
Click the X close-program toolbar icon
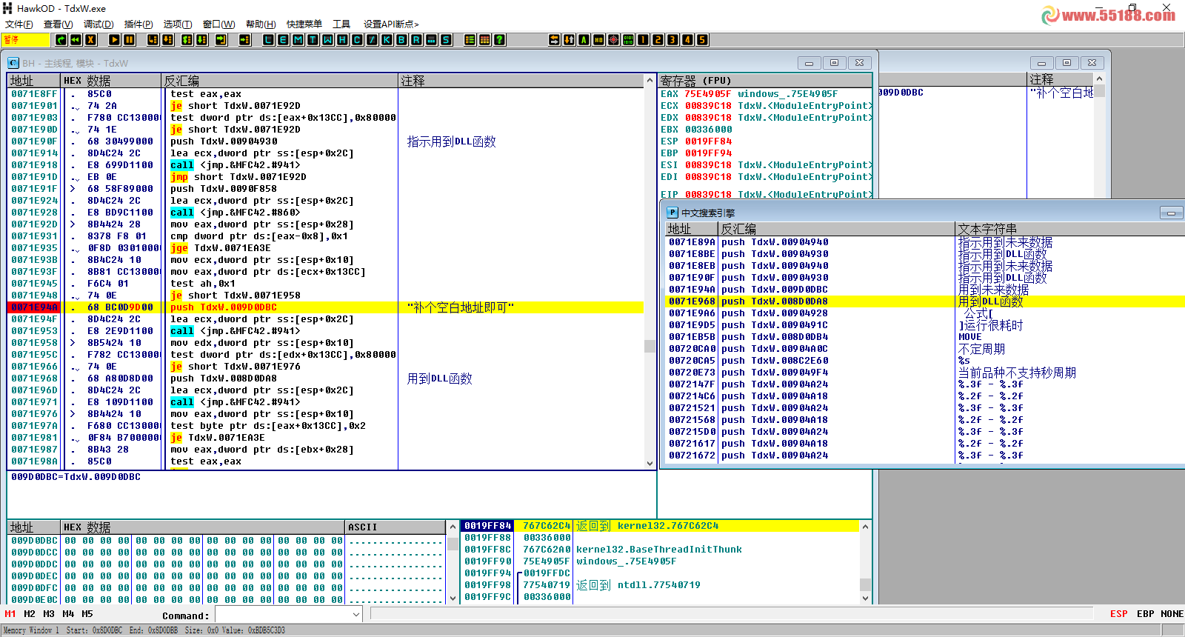(90, 40)
